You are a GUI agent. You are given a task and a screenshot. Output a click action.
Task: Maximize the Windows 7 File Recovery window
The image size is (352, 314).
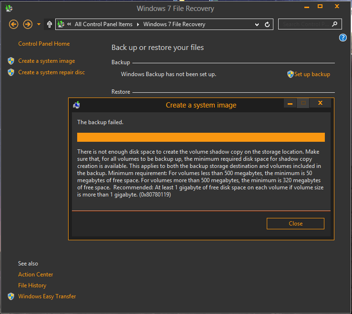click(x=320, y=6)
